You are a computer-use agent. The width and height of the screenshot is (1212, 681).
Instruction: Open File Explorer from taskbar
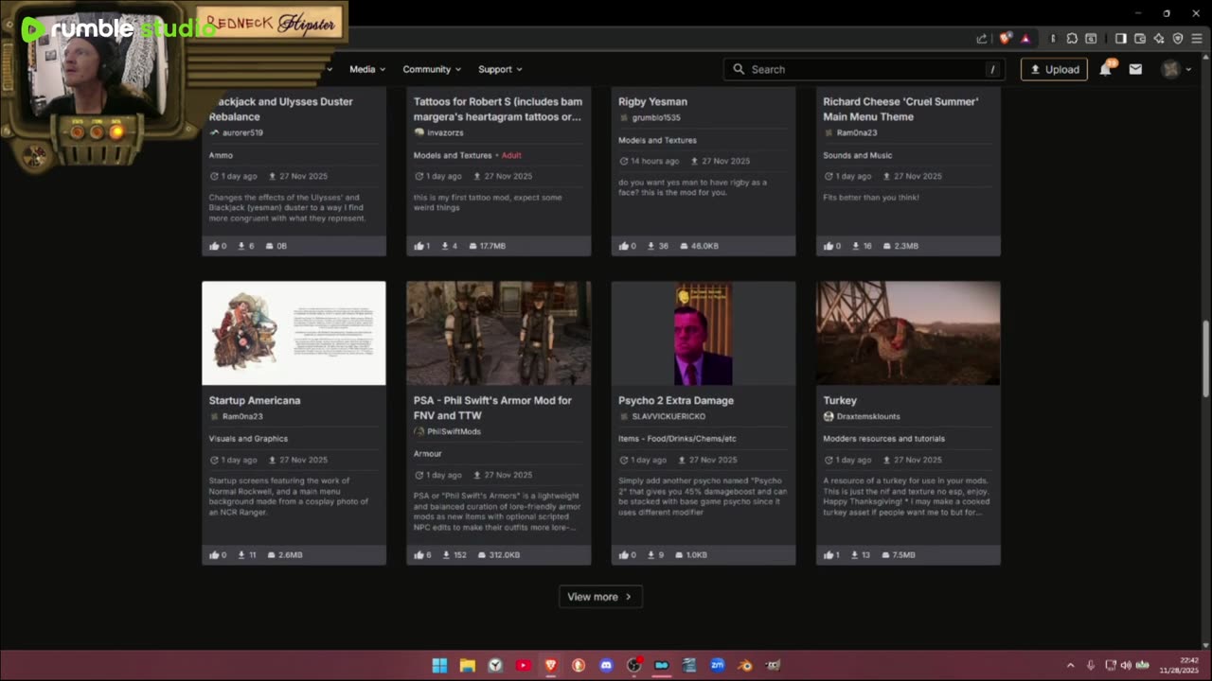coord(468,665)
